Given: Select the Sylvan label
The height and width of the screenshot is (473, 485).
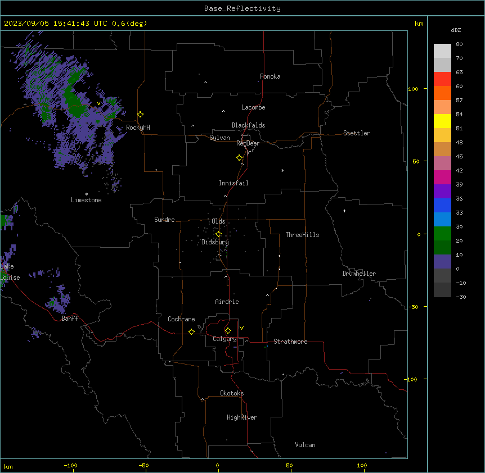Looking at the screenshot, I should pyautogui.click(x=219, y=138).
